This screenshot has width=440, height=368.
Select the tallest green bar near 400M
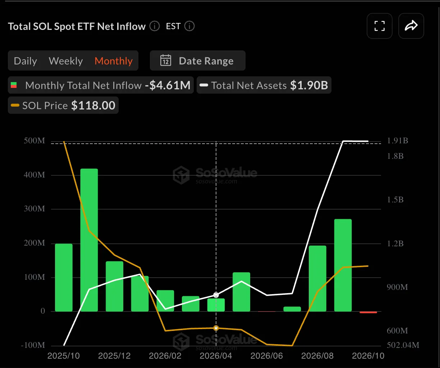89,240
